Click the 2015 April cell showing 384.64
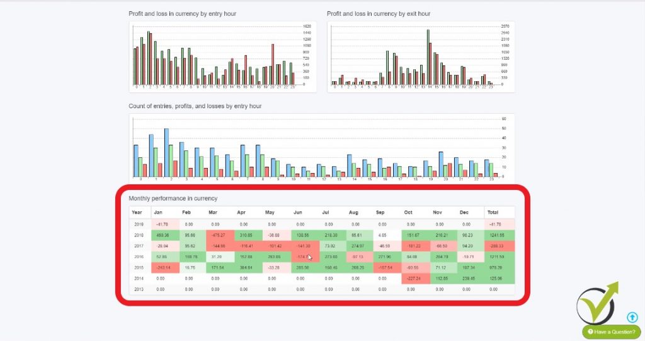Viewport: 645px width, 341px height. 245,267
